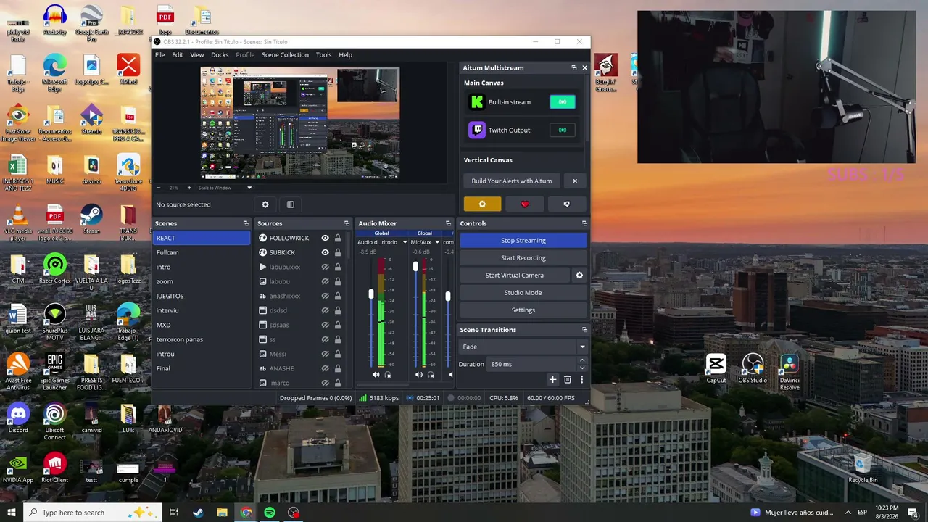
Task: Enter Studio Mode
Action: pyautogui.click(x=523, y=293)
